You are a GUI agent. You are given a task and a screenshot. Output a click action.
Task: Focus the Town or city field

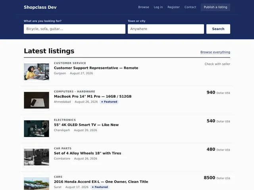click(x=166, y=29)
